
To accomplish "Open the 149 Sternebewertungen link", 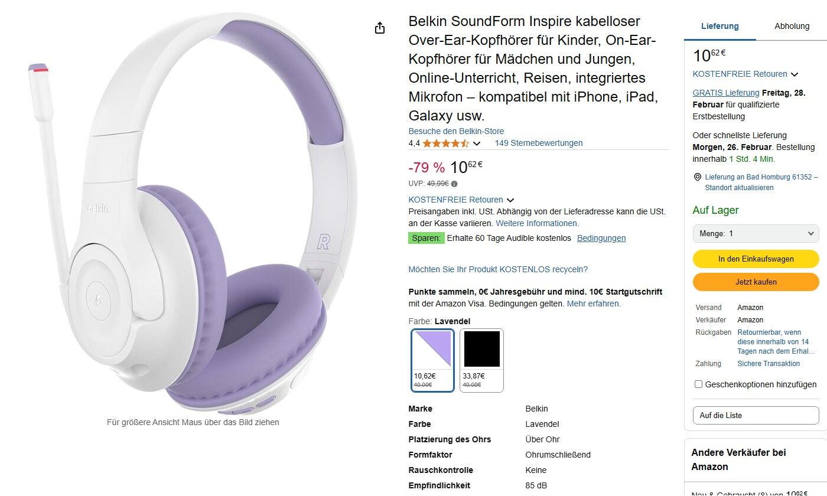I will click(539, 143).
